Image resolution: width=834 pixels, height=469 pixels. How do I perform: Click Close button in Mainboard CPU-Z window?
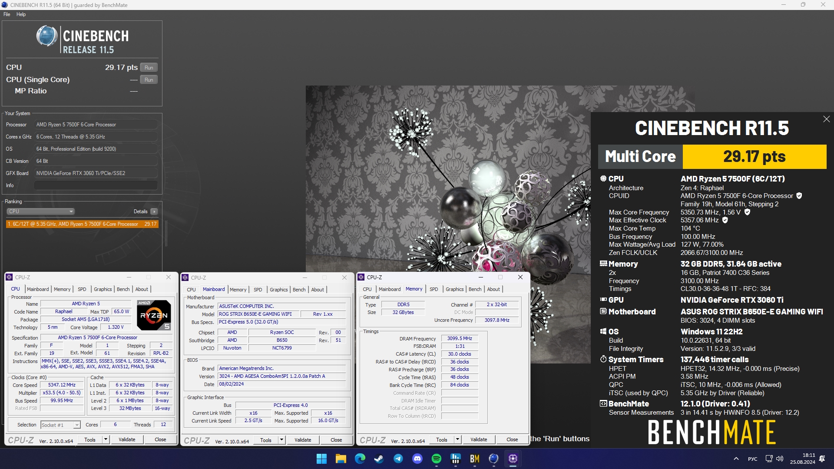click(x=336, y=440)
